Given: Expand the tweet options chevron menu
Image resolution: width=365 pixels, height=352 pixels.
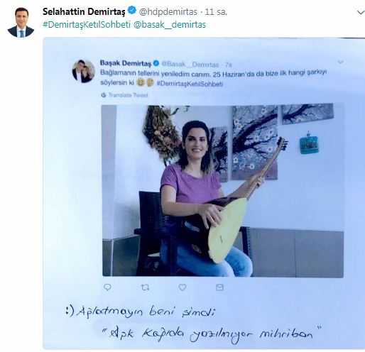Looking at the screenshot, I should click(361, 13).
